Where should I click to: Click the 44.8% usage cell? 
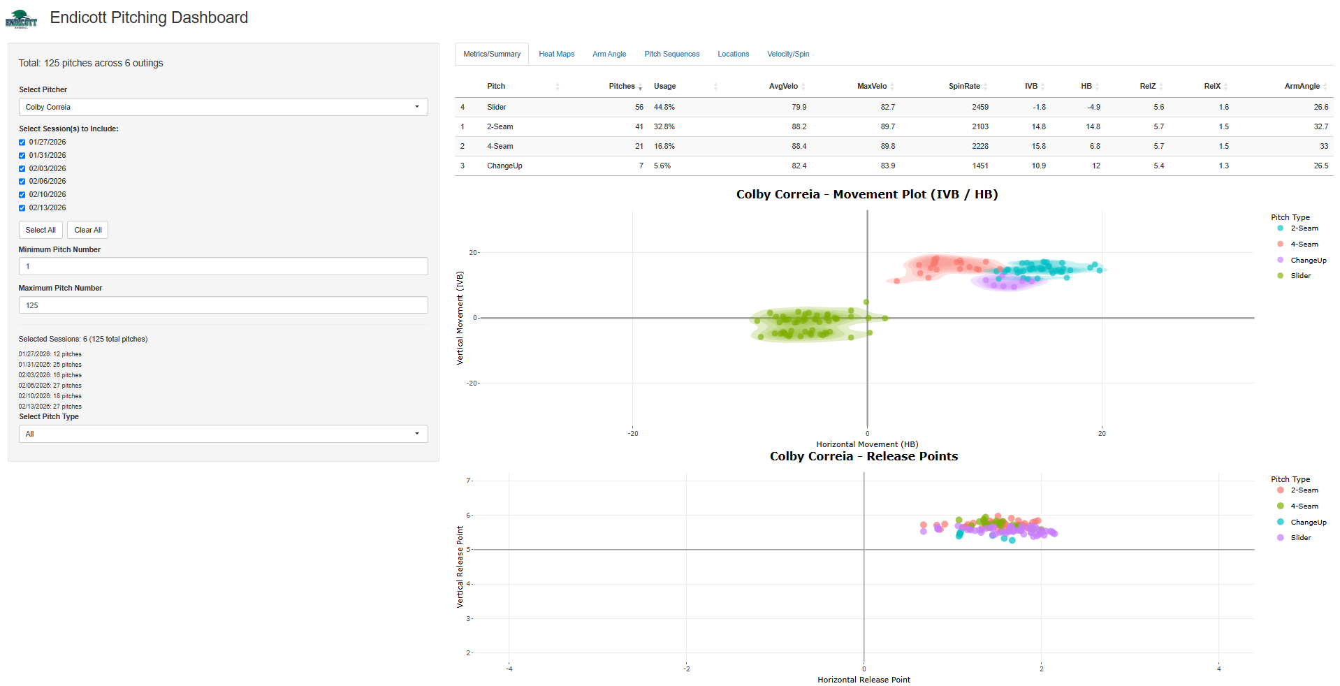(x=664, y=107)
